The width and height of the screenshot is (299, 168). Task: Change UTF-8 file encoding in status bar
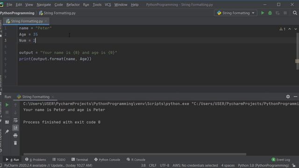pyautogui.click(x=164, y=166)
